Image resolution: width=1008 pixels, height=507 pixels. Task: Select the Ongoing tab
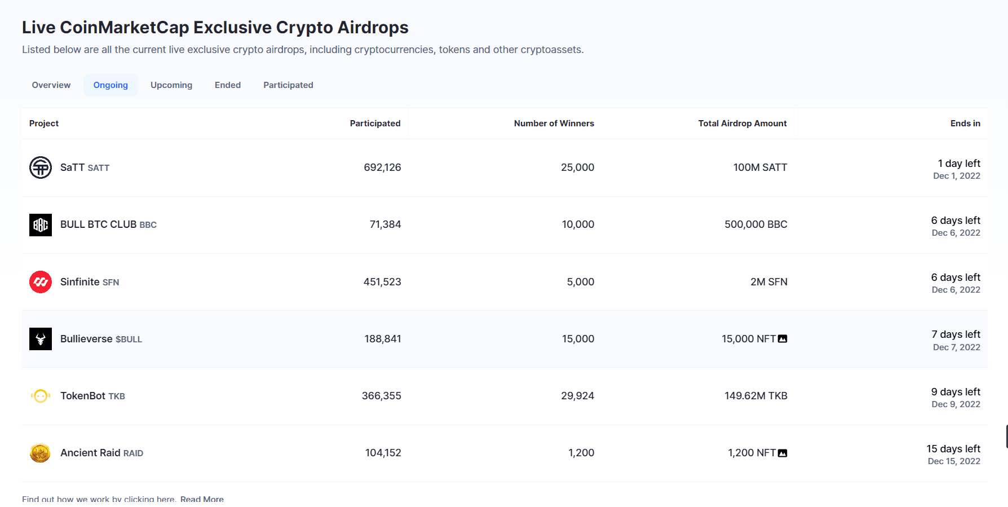[110, 85]
